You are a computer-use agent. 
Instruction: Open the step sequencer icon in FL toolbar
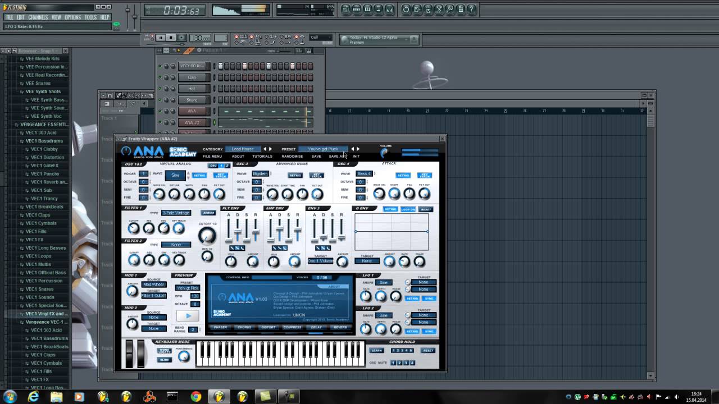357,10
